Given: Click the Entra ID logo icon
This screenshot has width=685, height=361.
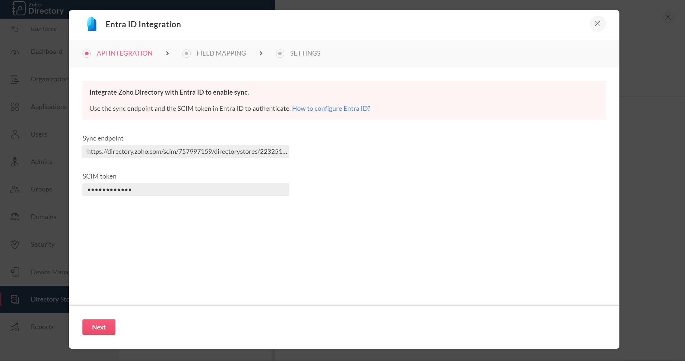Looking at the screenshot, I should coord(92,24).
